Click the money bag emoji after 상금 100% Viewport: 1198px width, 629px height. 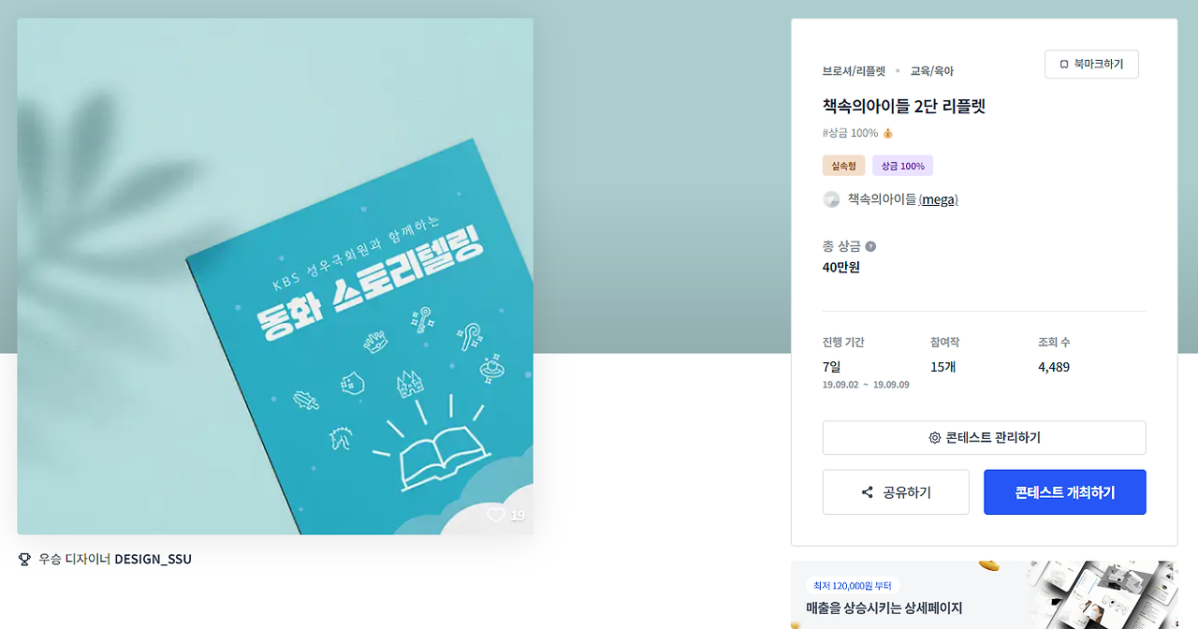(x=888, y=133)
